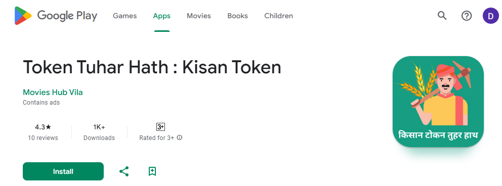Click the 3+ content rating badge
Viewport: 502px width, 186px height.
point(160,127)
